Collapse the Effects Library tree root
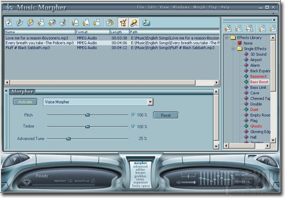Viewport: 285px width, 198px height. point(227,38)
